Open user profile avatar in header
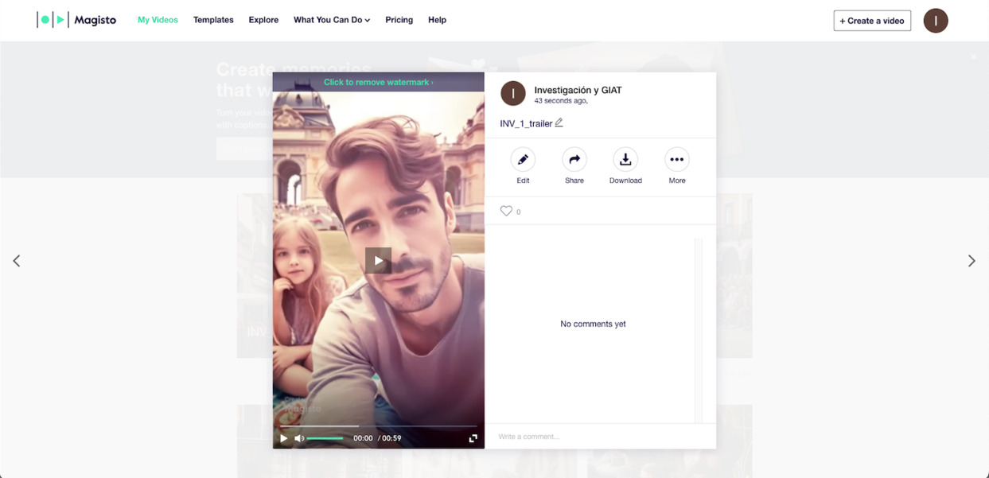Image resolution: width=989 pixels, height=478 pixels. coord(935,21)
